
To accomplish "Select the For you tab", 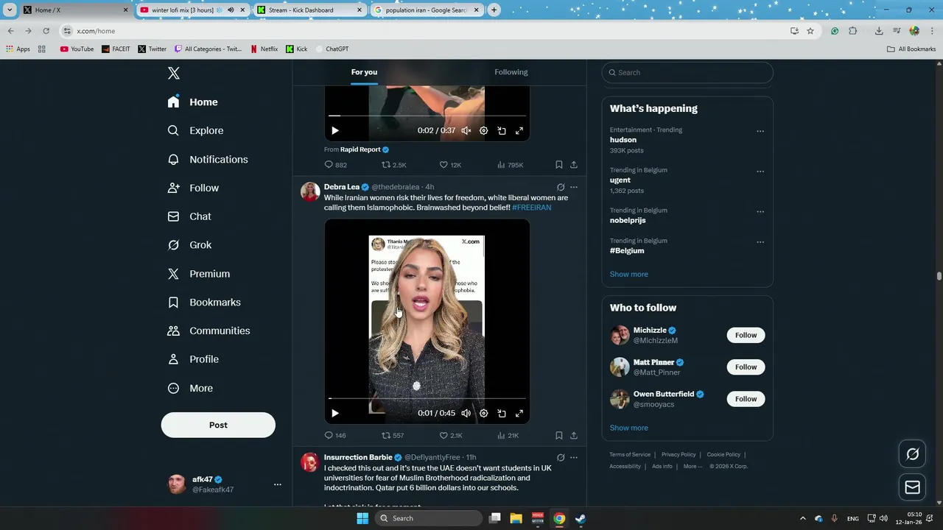I will point(364,72).
